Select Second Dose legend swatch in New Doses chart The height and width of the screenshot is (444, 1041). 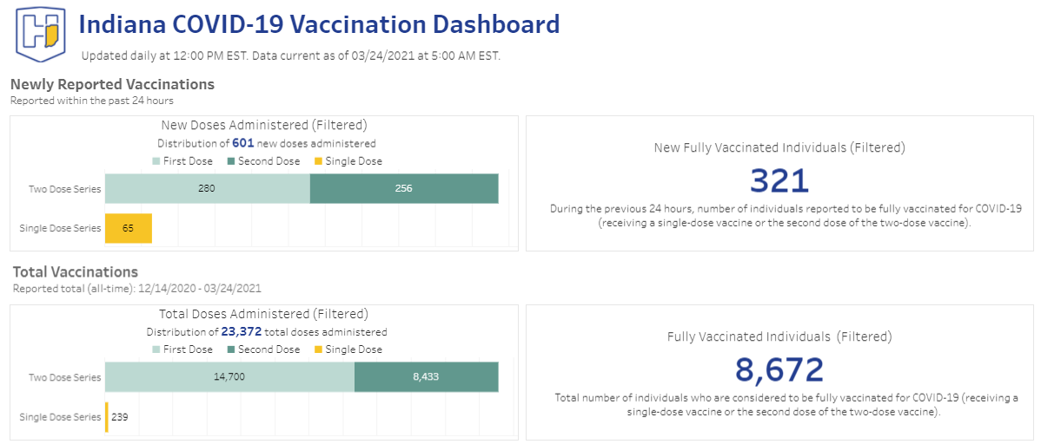coord(231,161)
